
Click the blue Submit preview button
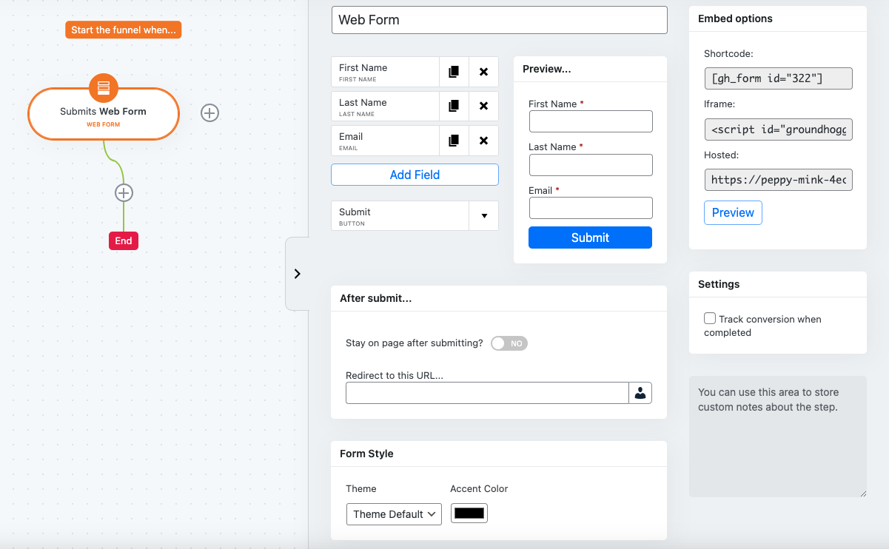[590, 238]
